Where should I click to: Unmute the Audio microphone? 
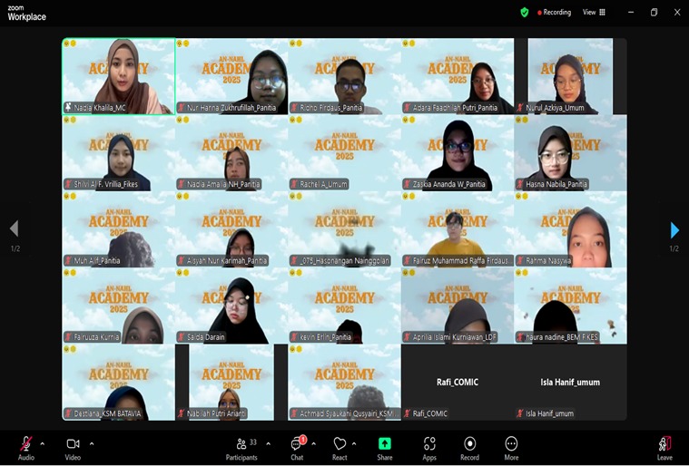pos(26,444)
